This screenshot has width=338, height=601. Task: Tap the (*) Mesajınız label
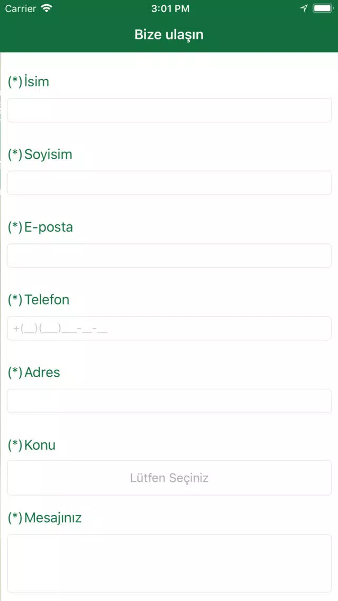click(x=45, y=518)
